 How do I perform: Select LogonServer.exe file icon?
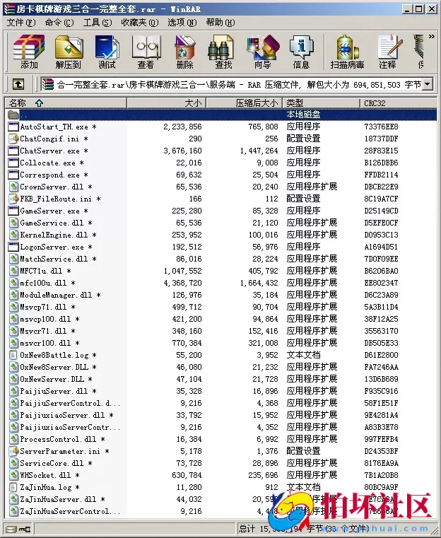(13, 247)
